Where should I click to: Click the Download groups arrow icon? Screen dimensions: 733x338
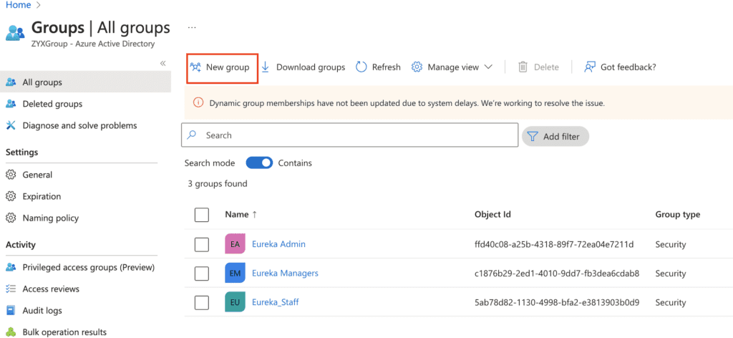pos(265,67)
